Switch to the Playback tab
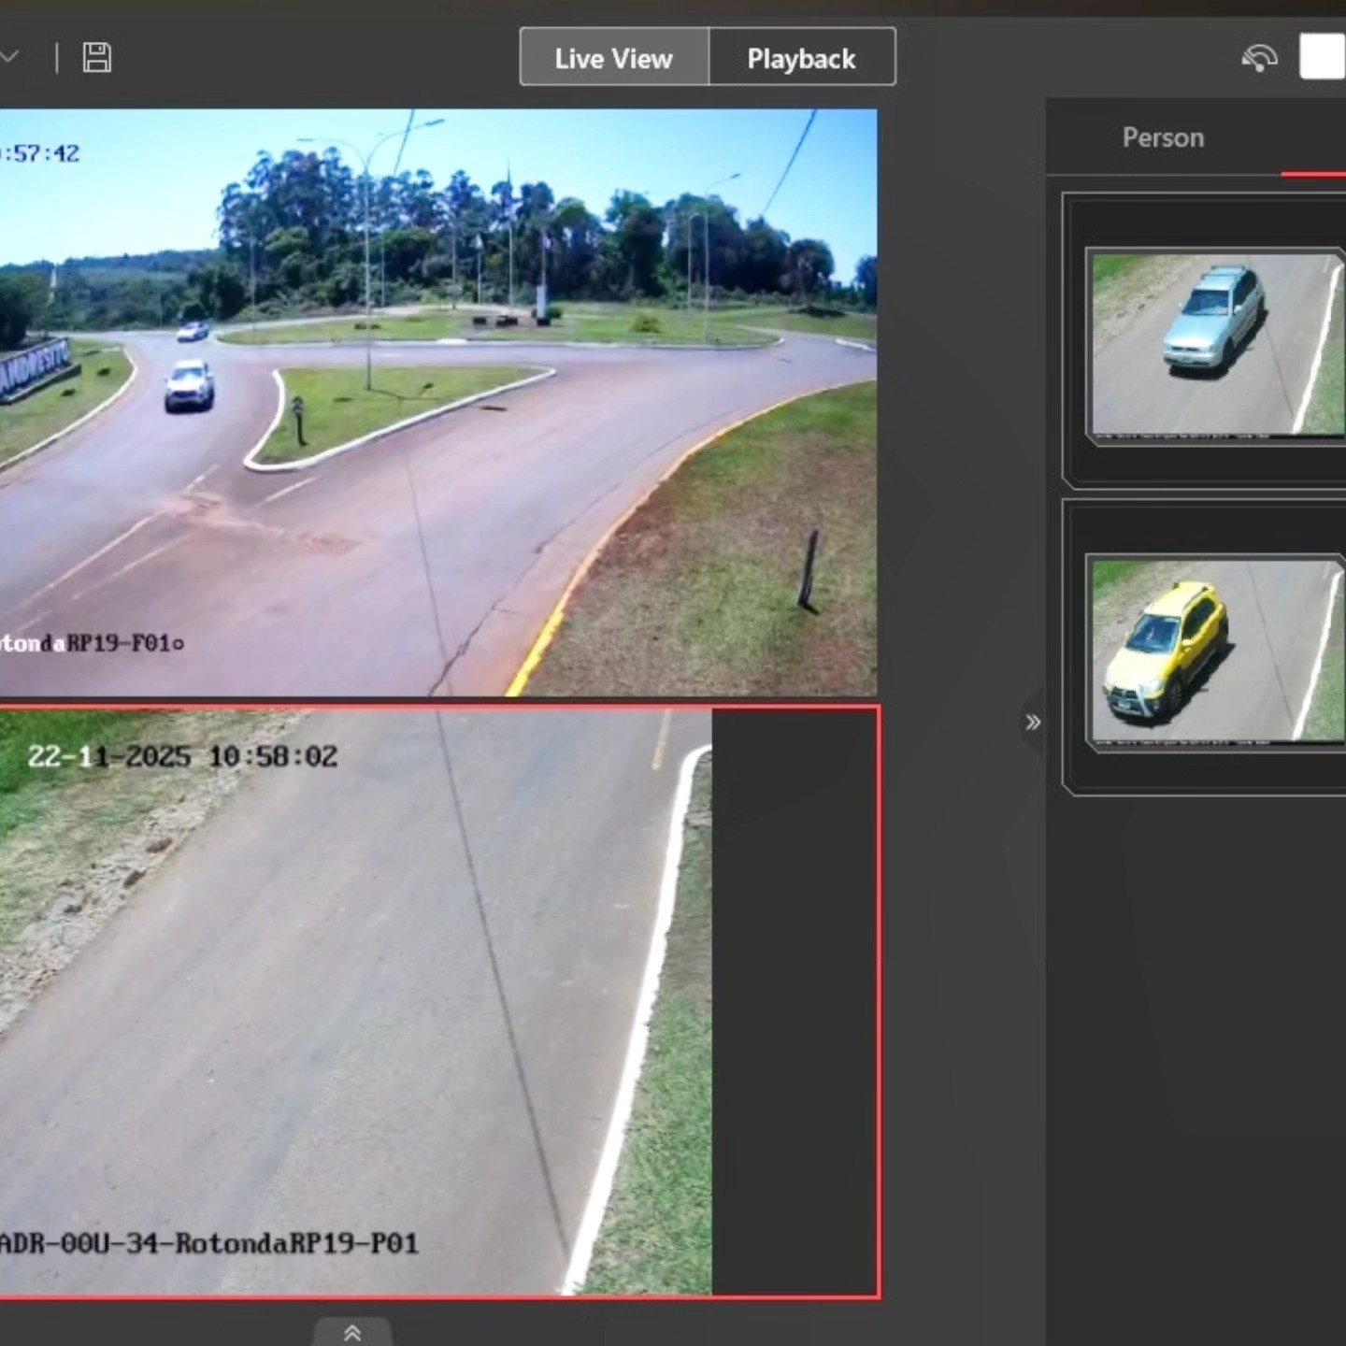 (x=801, y=58)
